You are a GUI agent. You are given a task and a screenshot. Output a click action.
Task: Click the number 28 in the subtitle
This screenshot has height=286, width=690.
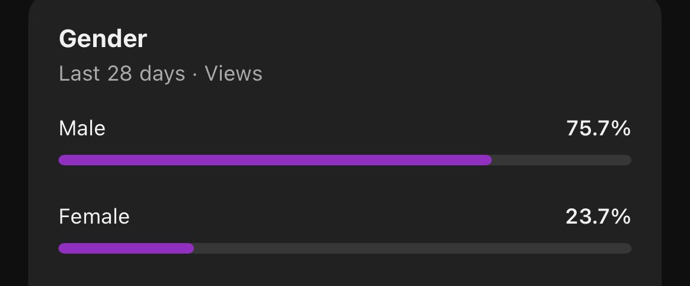point(120,74)
